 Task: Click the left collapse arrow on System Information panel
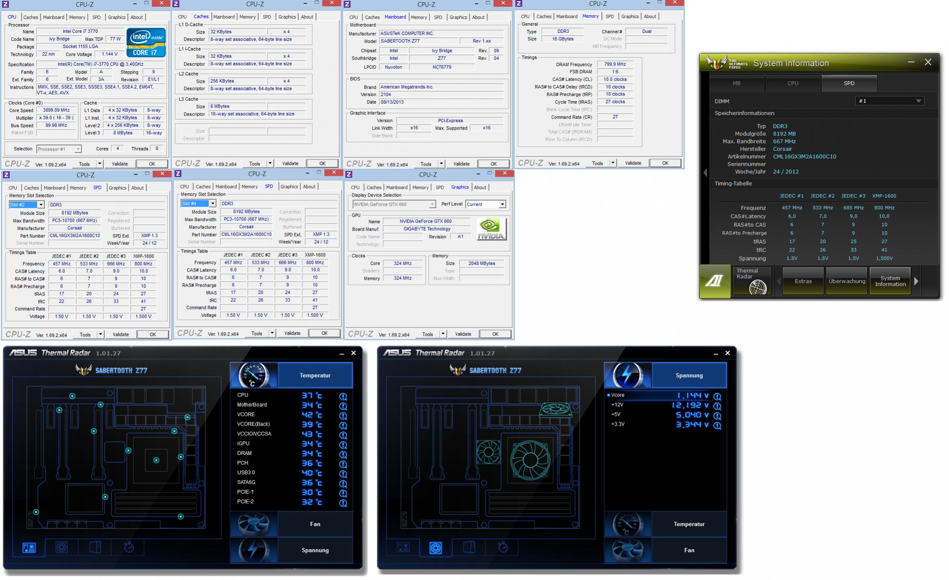tap(705, 172)
